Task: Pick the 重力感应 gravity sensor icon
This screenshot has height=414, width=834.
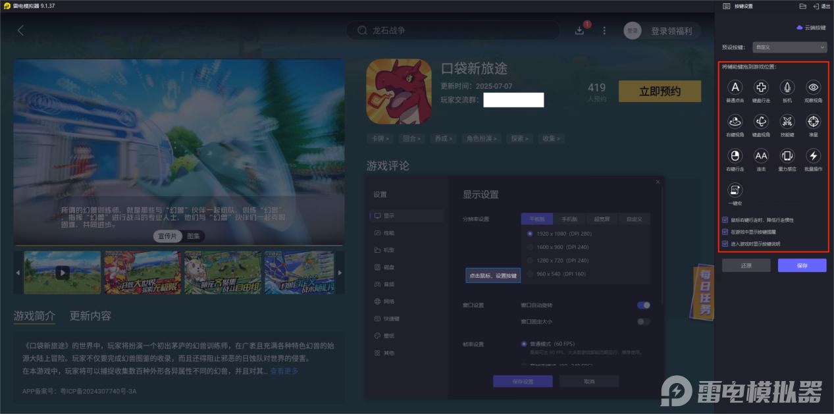Action: 787,156
